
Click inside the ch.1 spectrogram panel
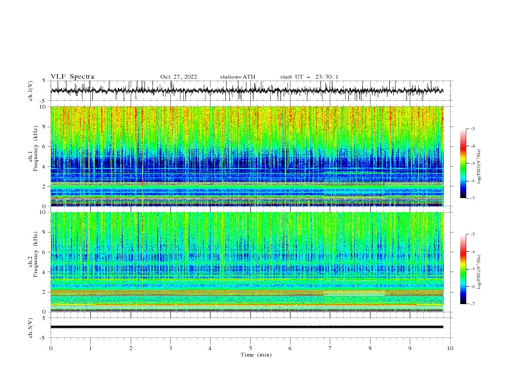(x=246, y=156)
